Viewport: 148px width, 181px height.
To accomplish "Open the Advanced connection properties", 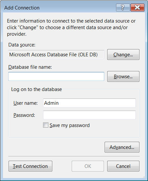I will tap(122, 147).
